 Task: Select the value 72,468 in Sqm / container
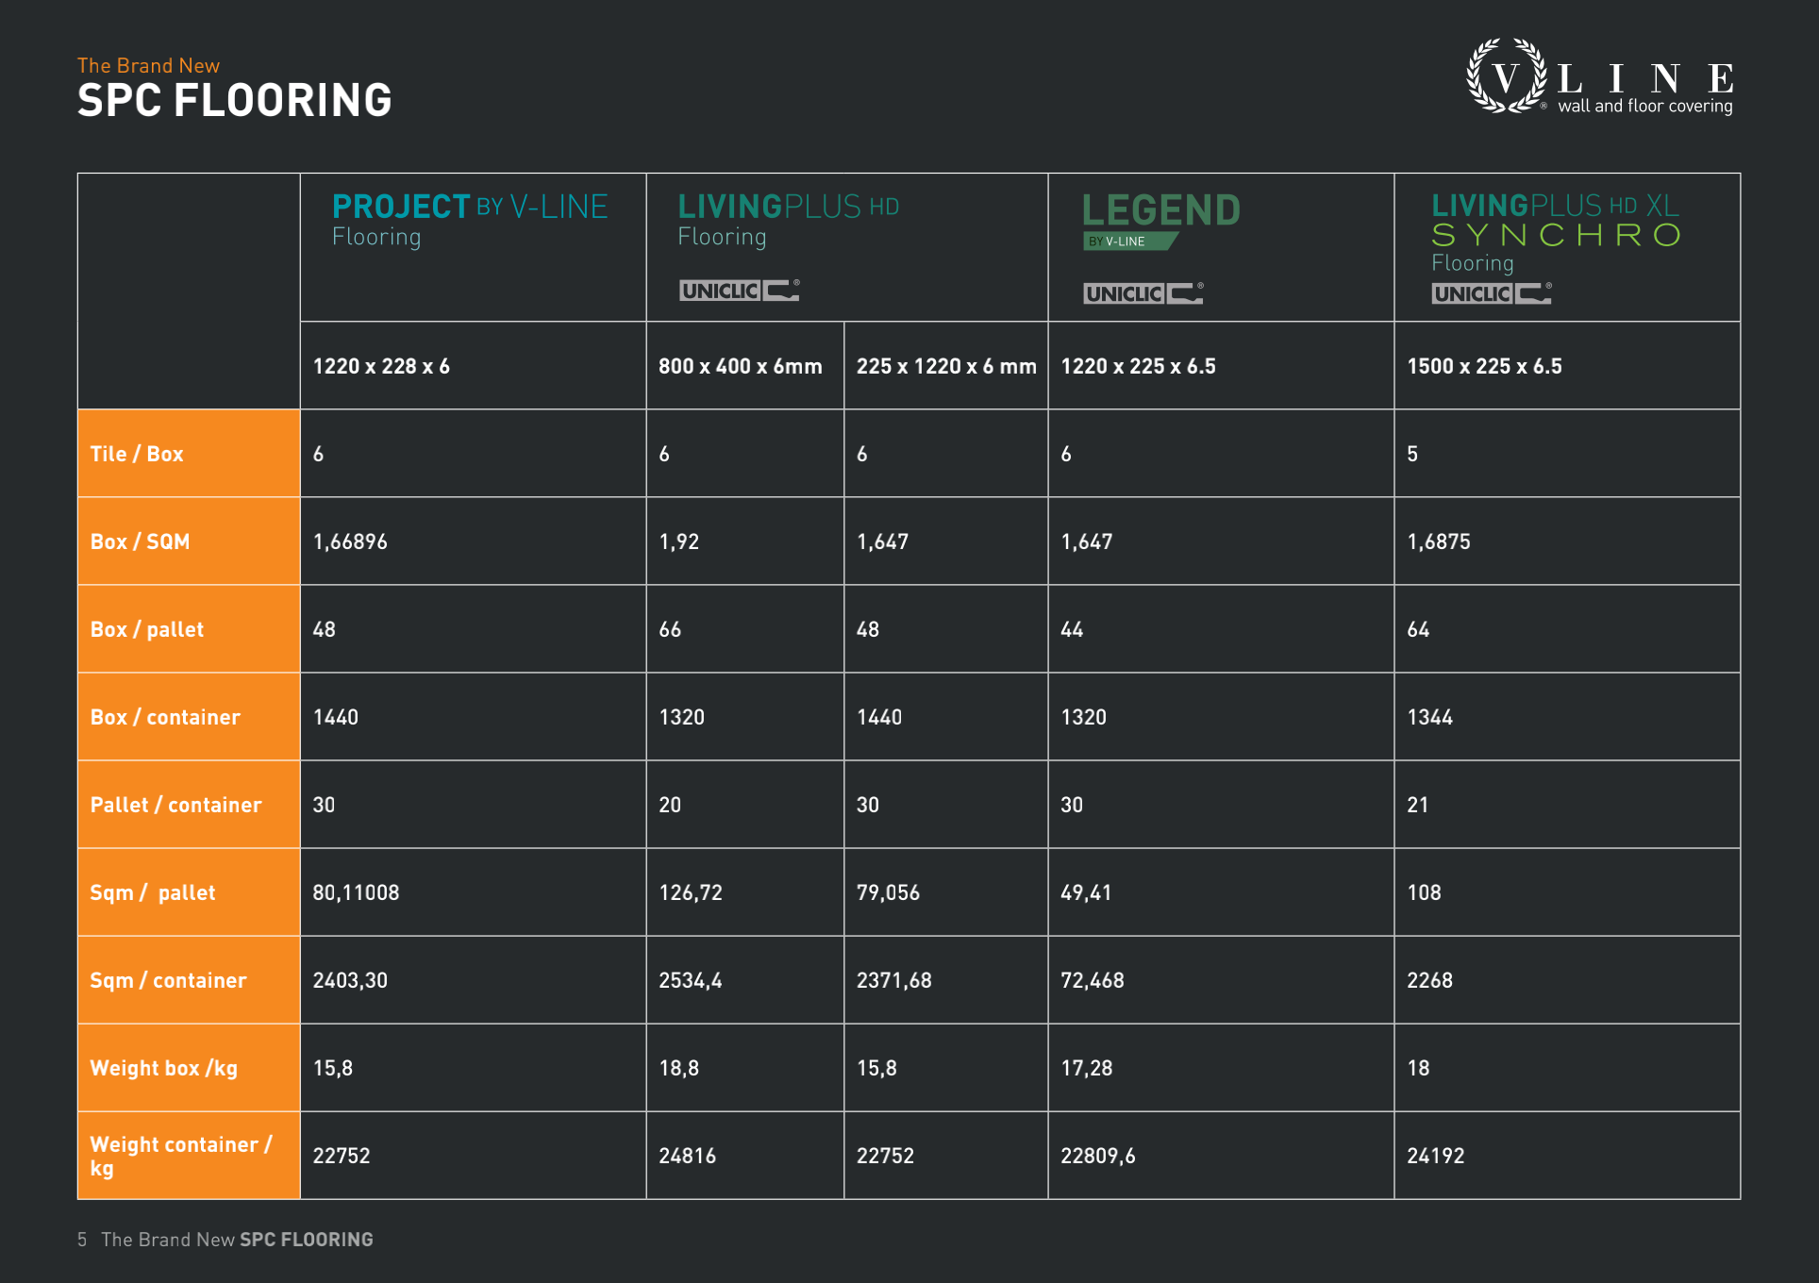point(1093,980)
